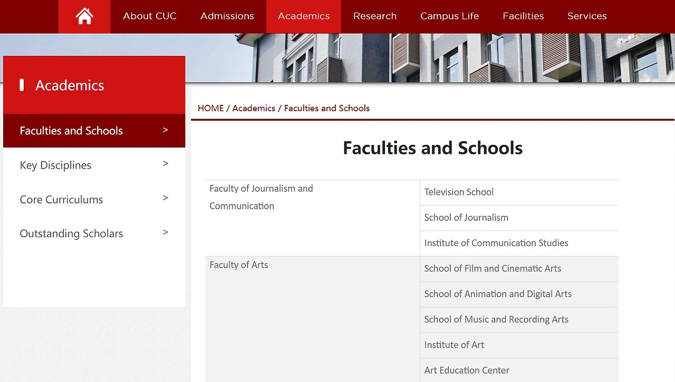Image resolution: width=675 pixels, height=382 pixels.
Task: Expand the Outstanding Scholars arrow
Action: [x=166, y=232]
